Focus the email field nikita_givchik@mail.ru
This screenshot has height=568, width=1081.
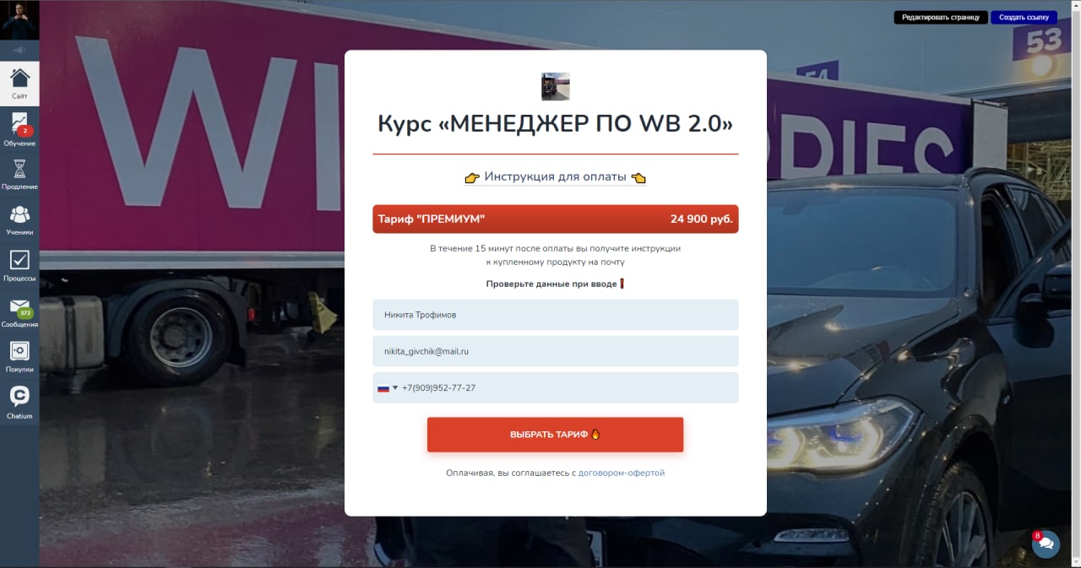pyautogui.click(x=555, y=351)
